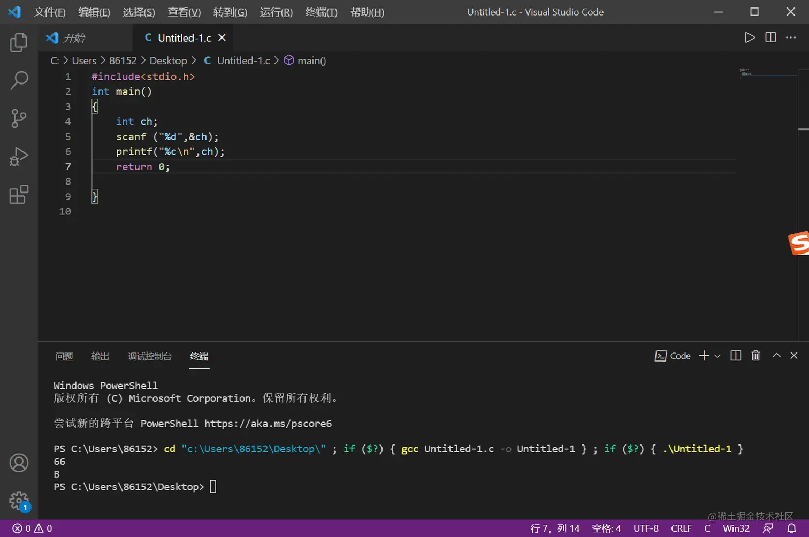Select the Untitled-1.c editor tab
809x537 pixels.
(184, 37)
